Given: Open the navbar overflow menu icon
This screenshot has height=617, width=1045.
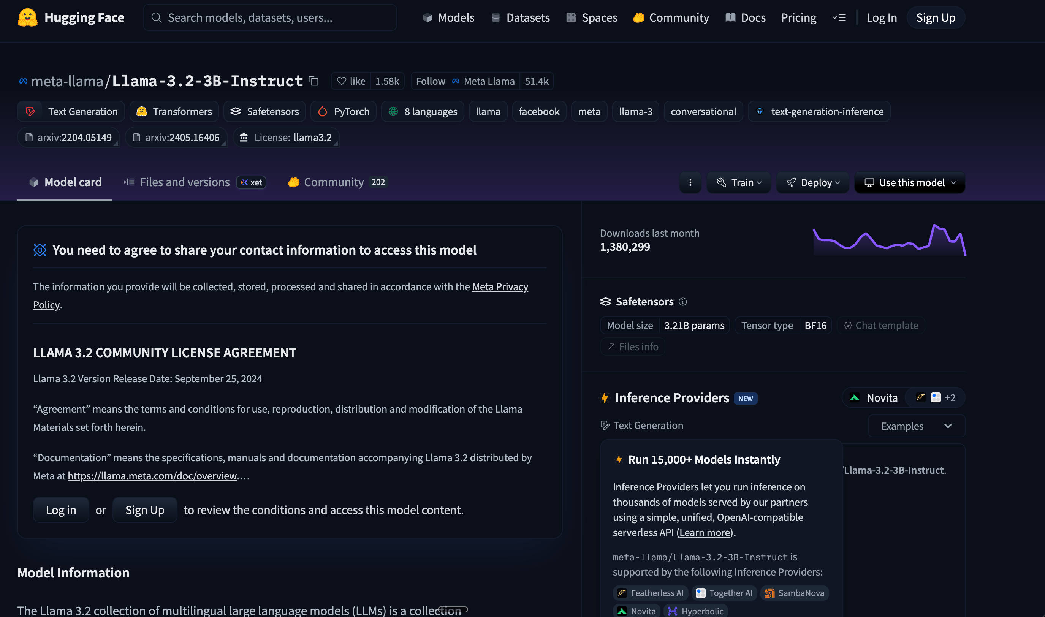Looking at the screenshot, I should tap(839, 17).
